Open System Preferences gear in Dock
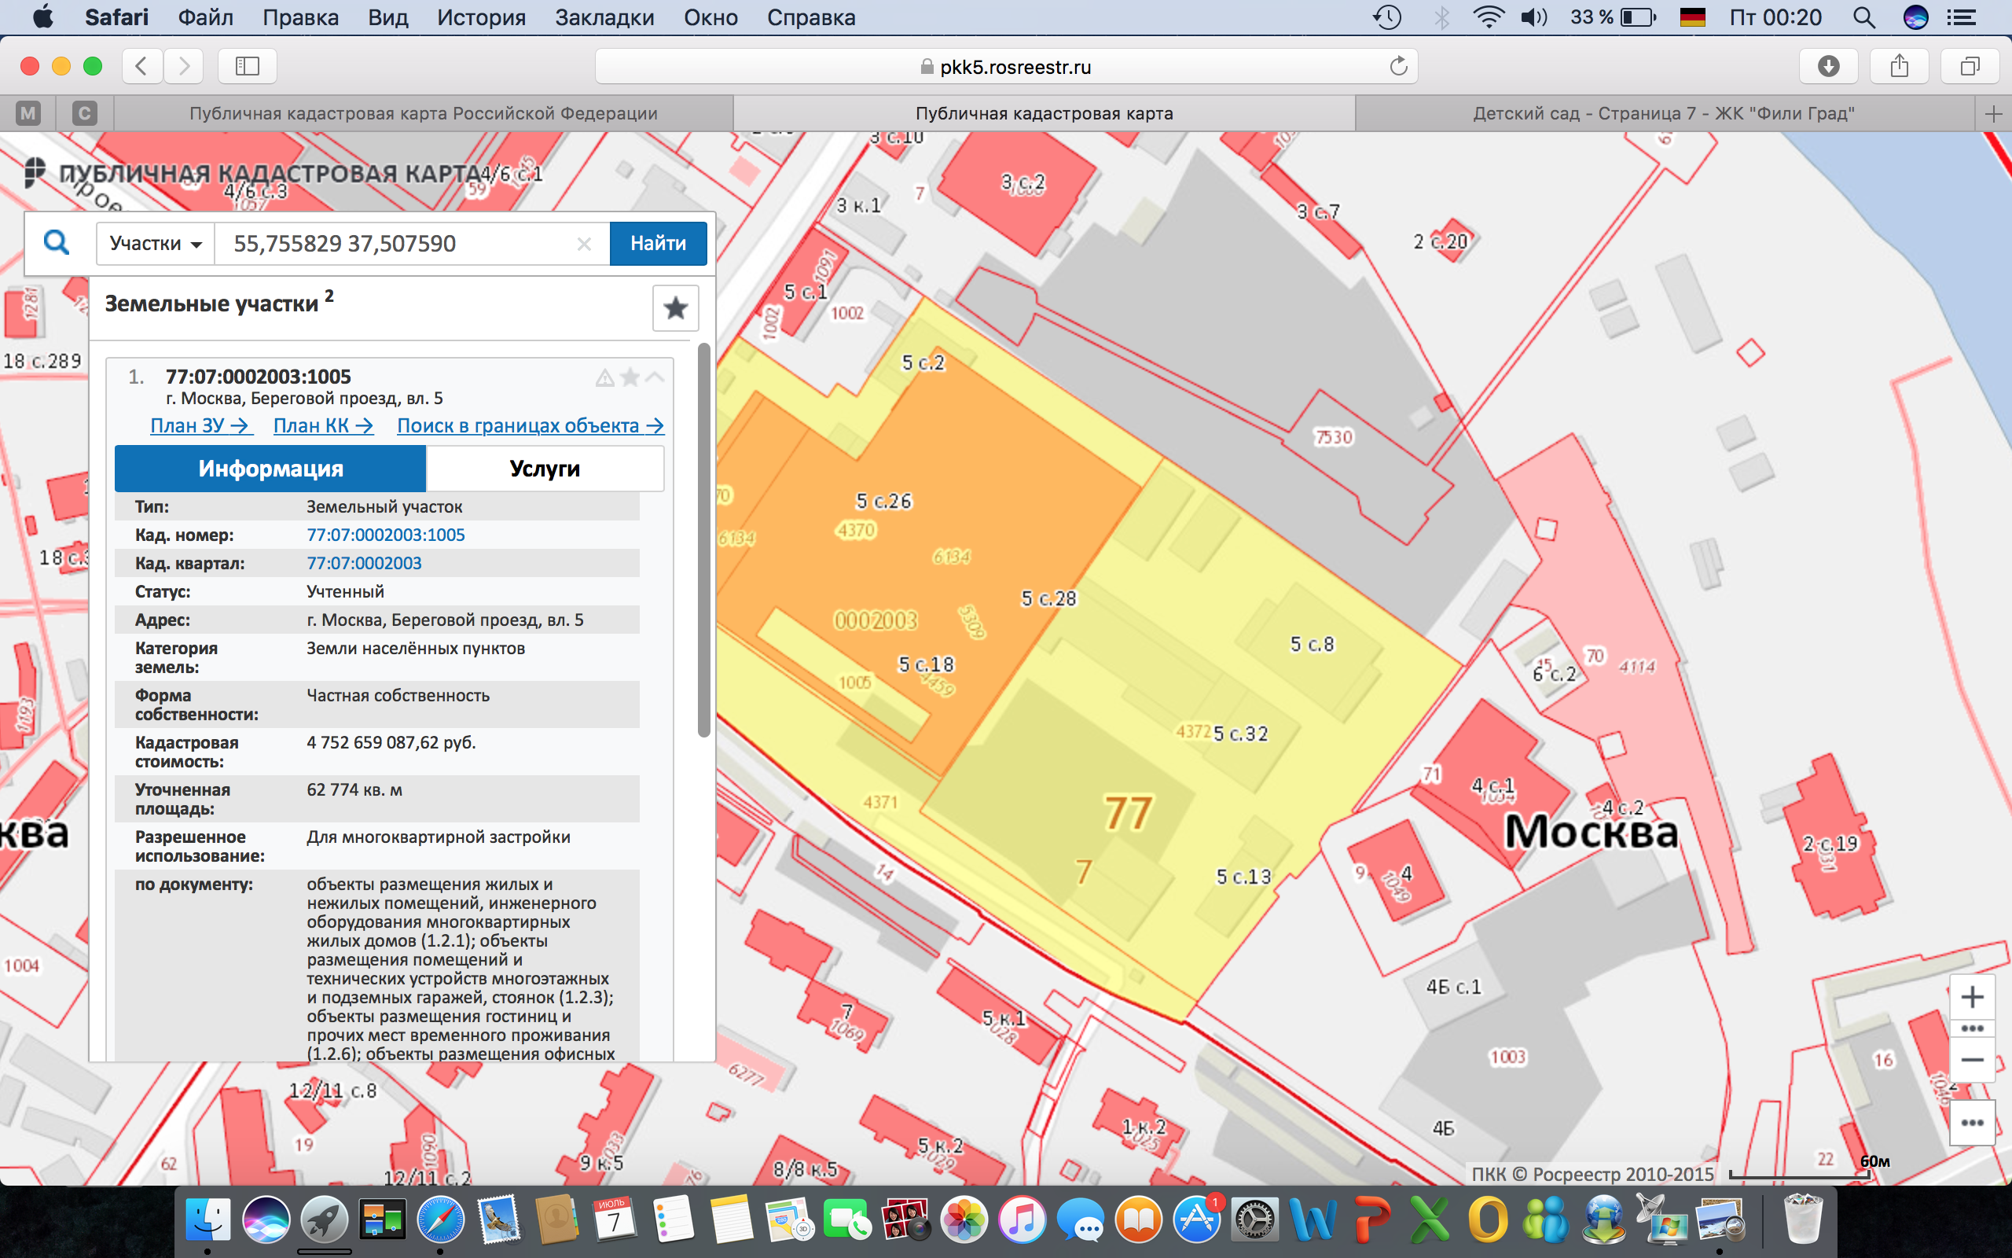This screenshot has height=1258, width=2012. point(1254,1220)
